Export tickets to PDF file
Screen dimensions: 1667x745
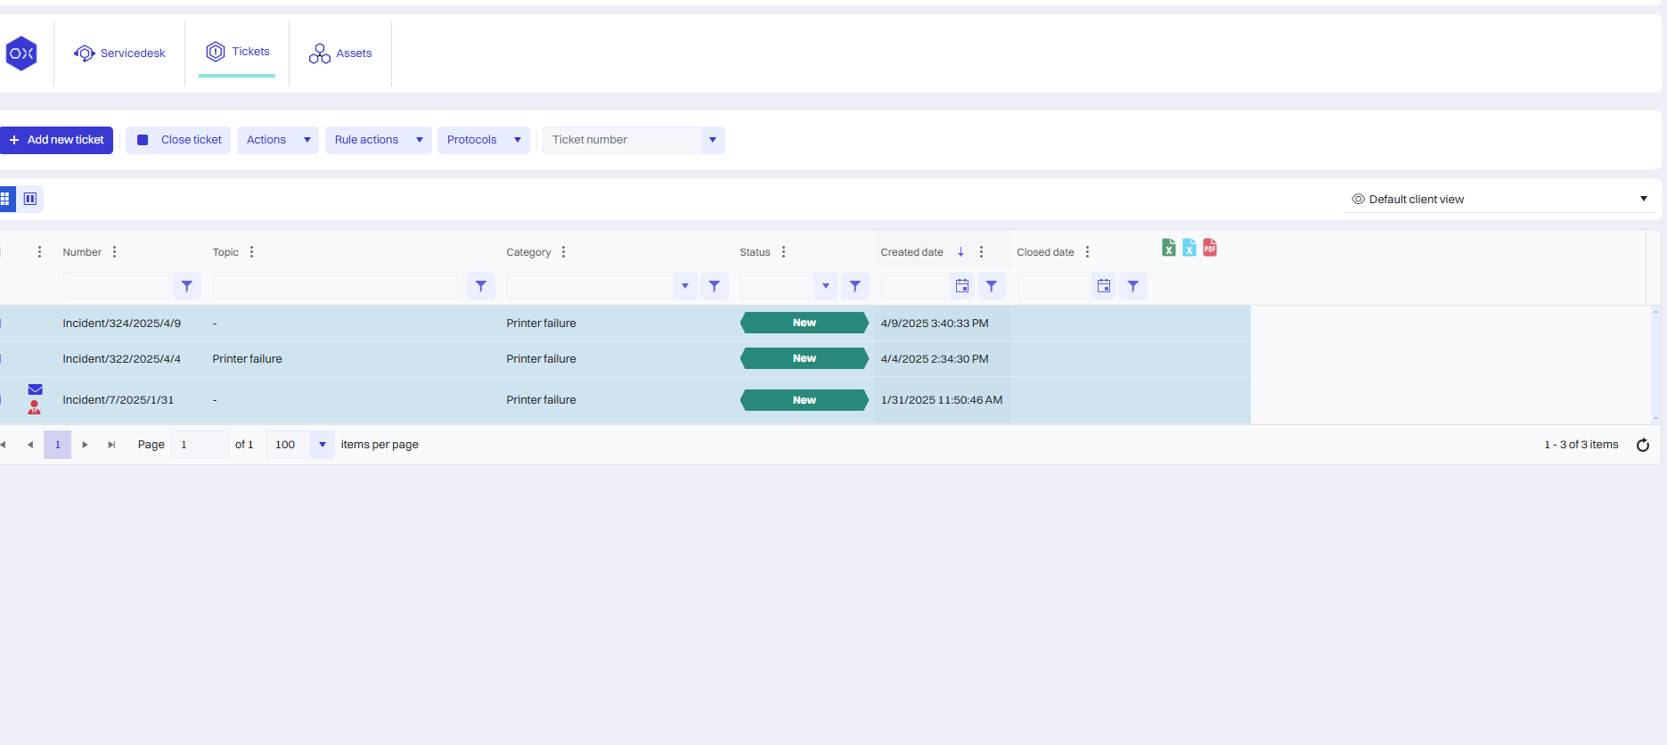pyautogui.click(x=1209, y=248)
